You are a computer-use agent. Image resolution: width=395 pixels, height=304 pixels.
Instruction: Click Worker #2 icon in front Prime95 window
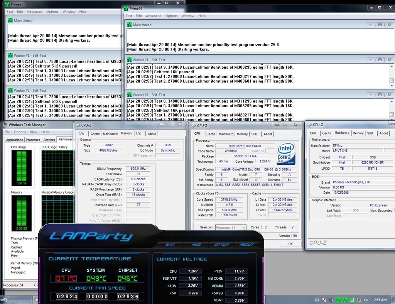pyautogui.click(x=129, y=95)
